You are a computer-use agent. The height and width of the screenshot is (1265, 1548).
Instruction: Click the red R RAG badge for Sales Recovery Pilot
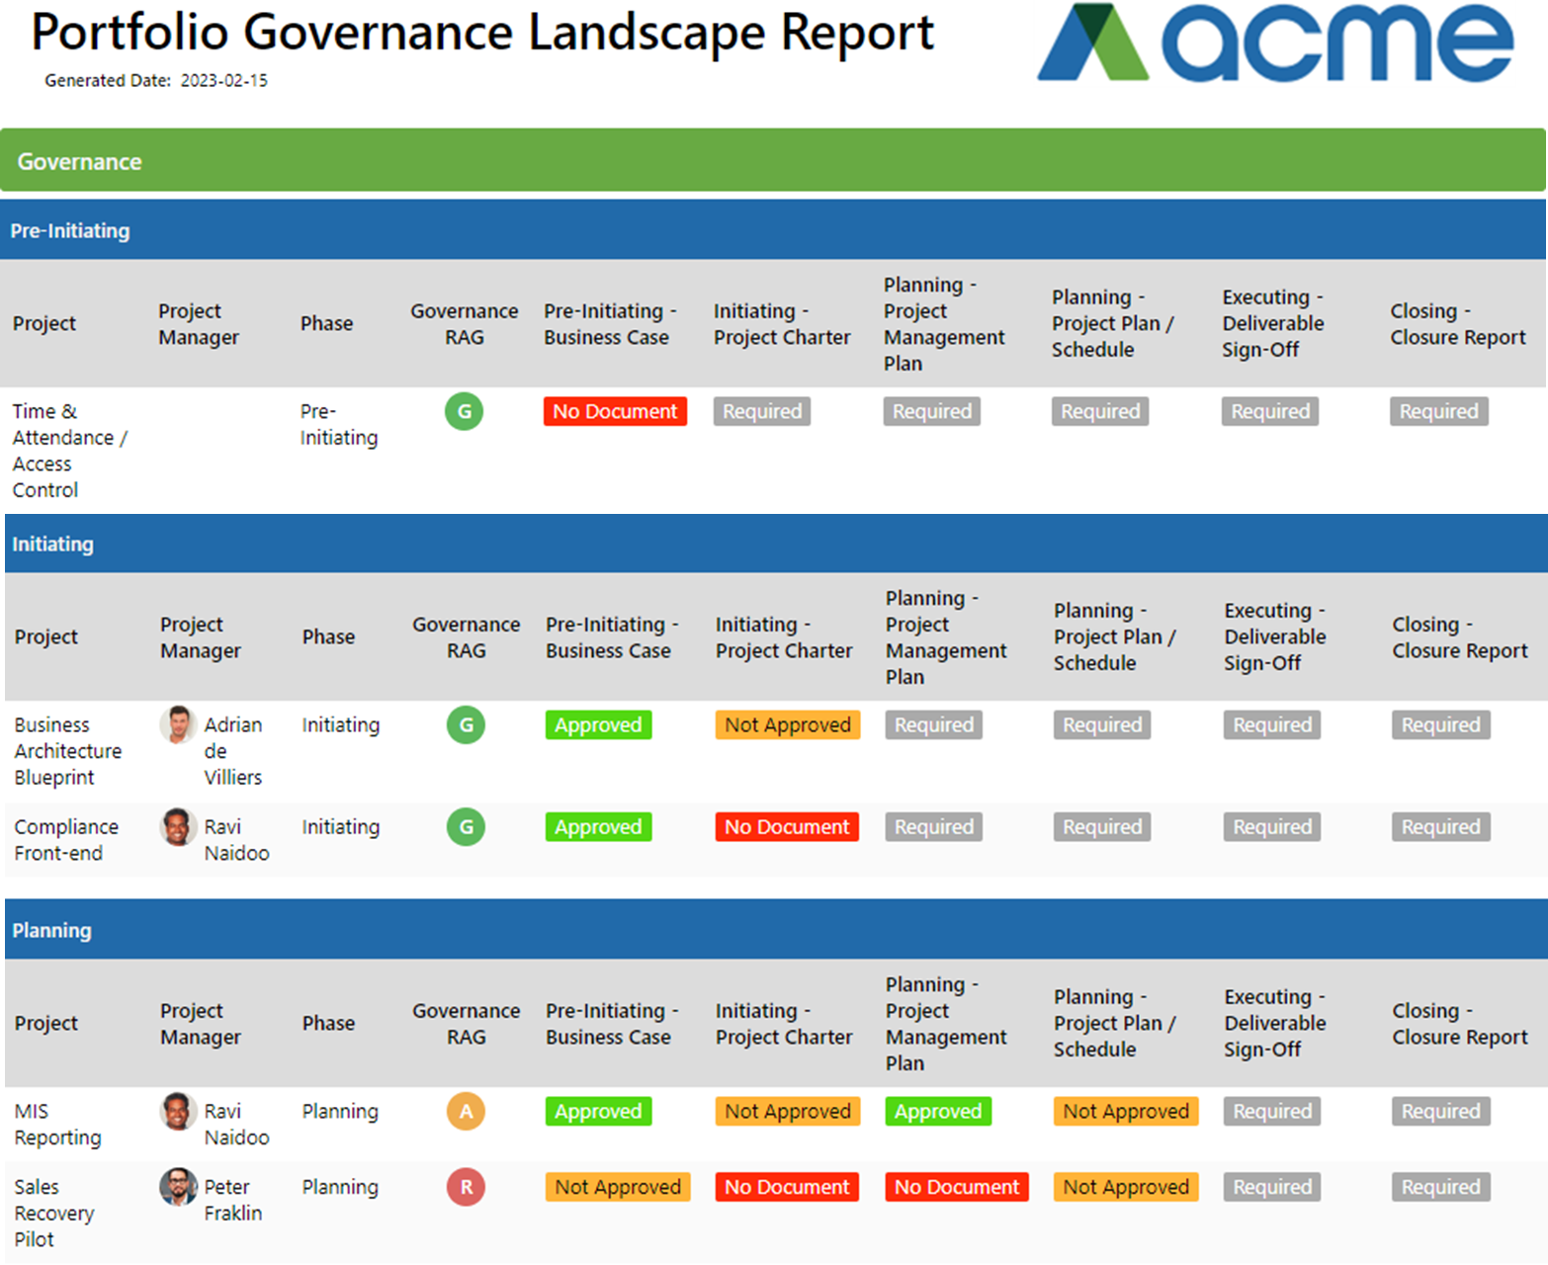point(466,1187)
